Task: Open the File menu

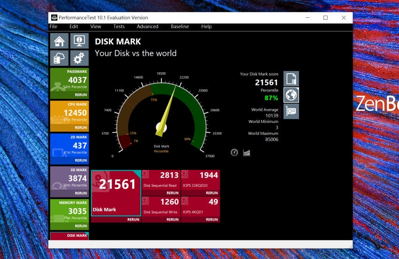Action: pyautogui.click(x=53, y=26)
